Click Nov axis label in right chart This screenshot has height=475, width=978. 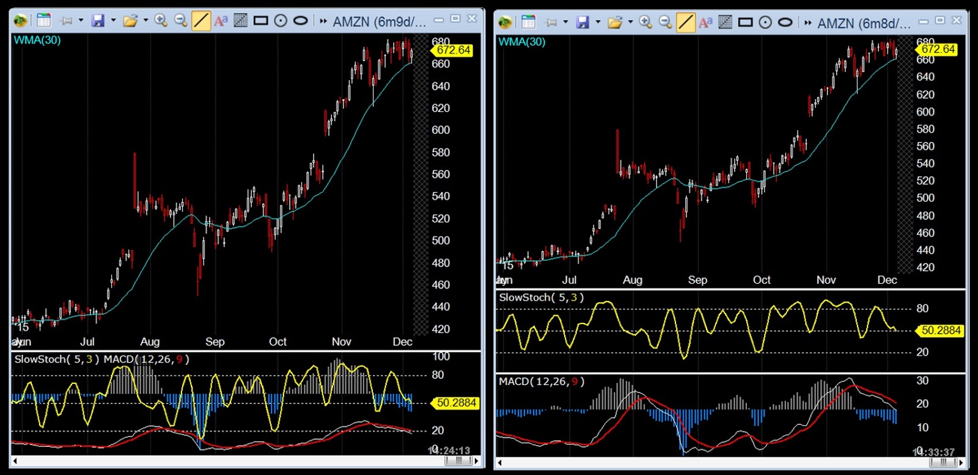826,280
